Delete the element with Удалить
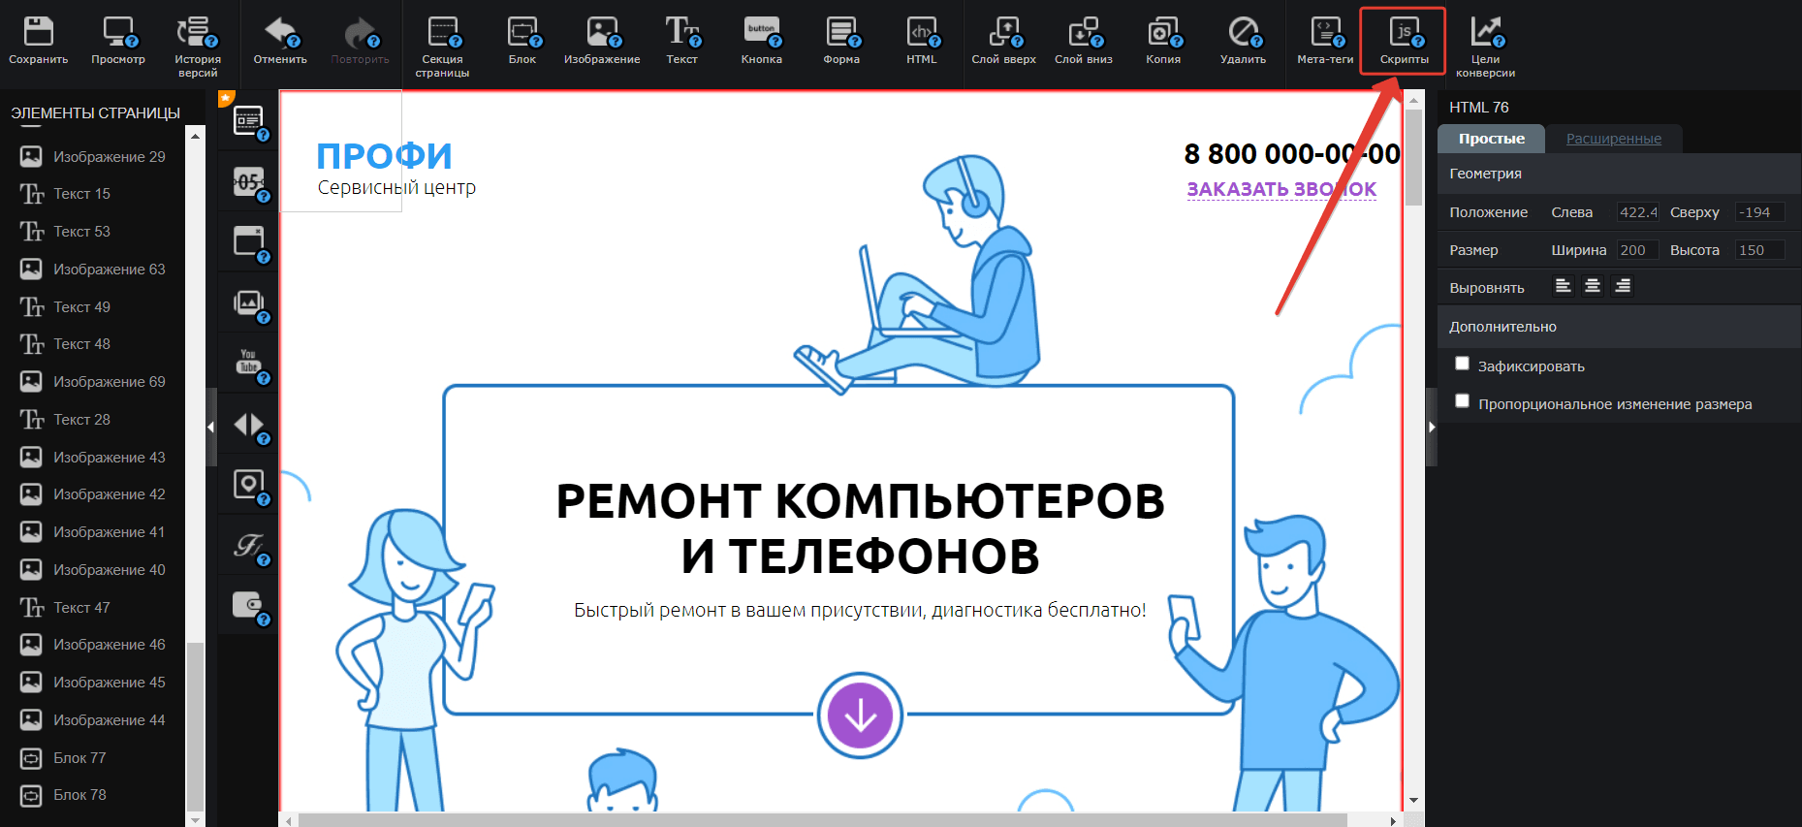Image resolution: width=1802 pixels, height=827 pixels. (1244, 41)
